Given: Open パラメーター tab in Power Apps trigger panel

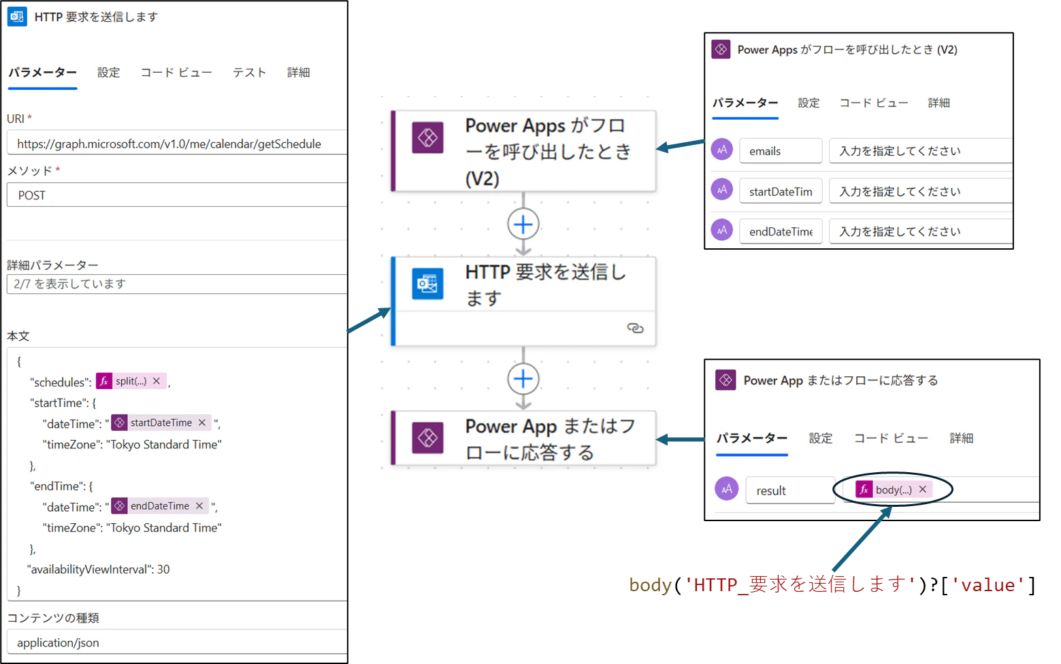Looking at the screenshot, I should pyautogui.click(x=745, y=103).
